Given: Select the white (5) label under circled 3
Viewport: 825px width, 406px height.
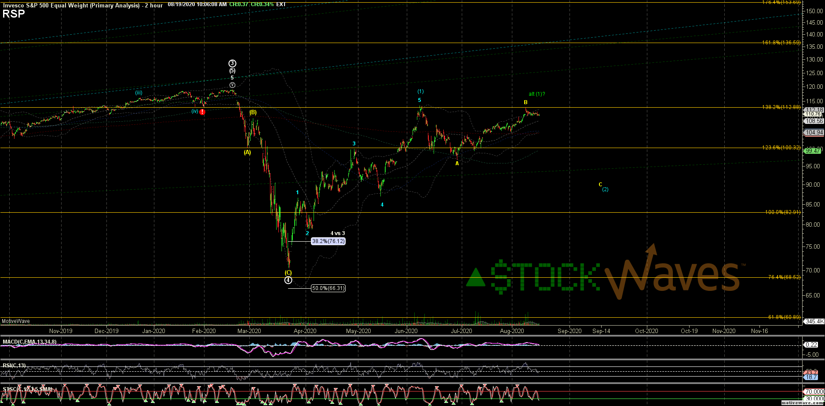Looking at the screenshot, I should [232, 71].
